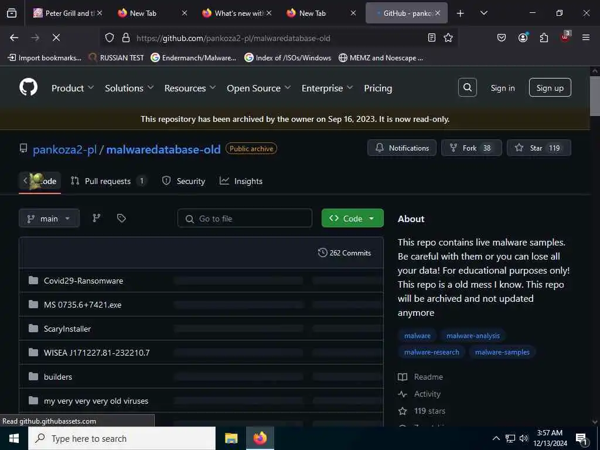Open the commit history clock icon
This screenshot has width=600, height=450.
[323, 253]
